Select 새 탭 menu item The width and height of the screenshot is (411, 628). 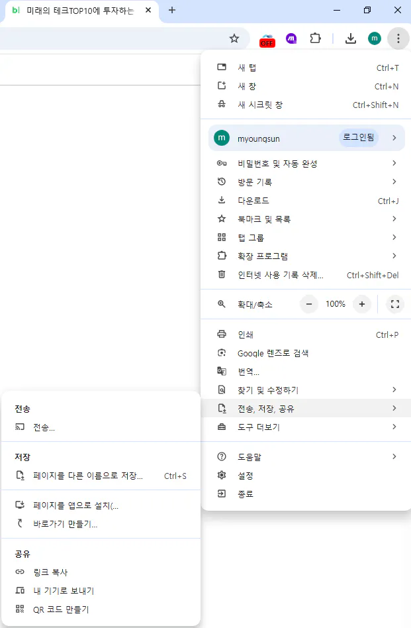point(305,68)
